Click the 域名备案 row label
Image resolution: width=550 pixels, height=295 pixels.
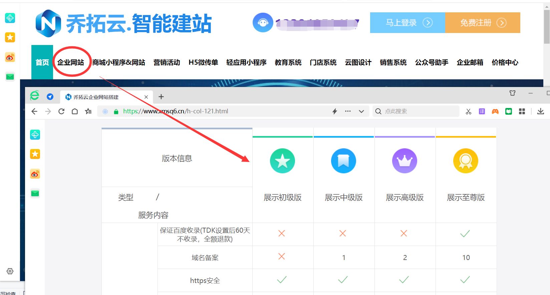coord(205,258)
